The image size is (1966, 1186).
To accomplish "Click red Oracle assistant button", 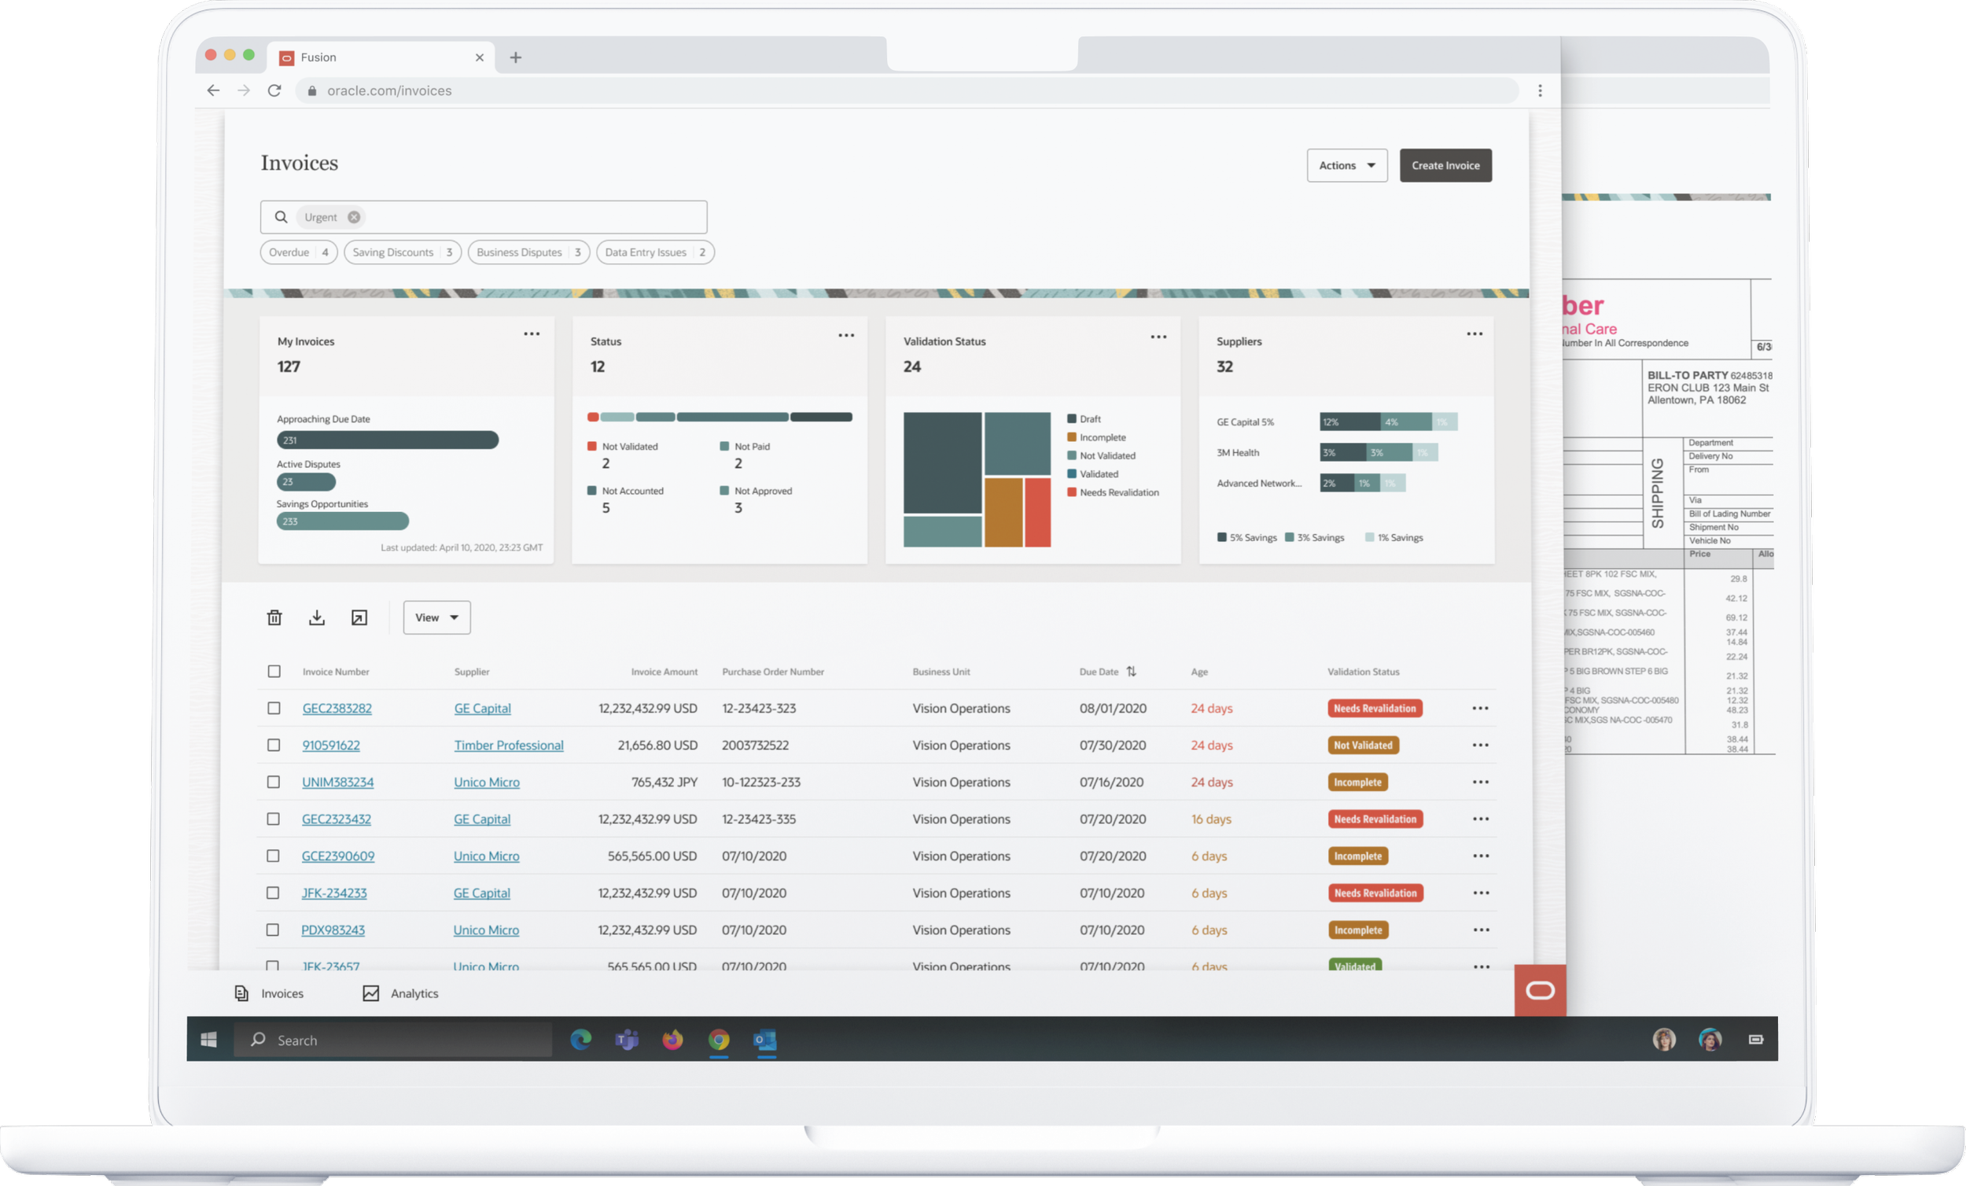I will [1540, 990].
